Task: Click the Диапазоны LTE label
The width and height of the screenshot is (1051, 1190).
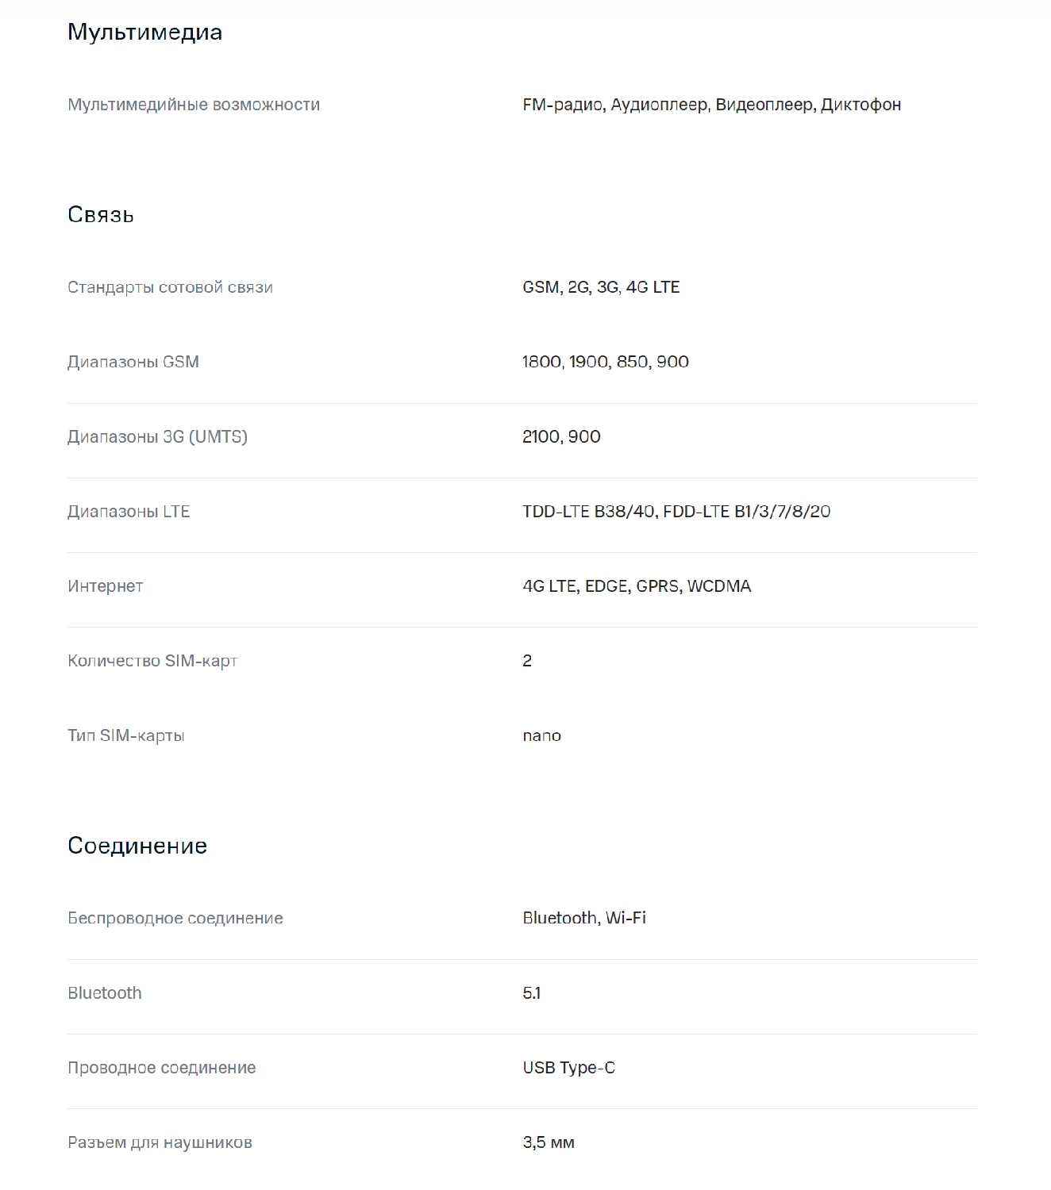Action: point(129,512)
